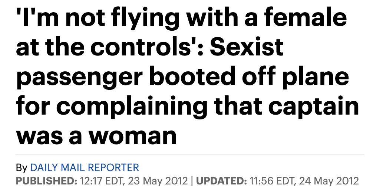Viewport: 373px width, 190px height.
Task: Click the published date 23 May 2012
Action: point(158,181)
